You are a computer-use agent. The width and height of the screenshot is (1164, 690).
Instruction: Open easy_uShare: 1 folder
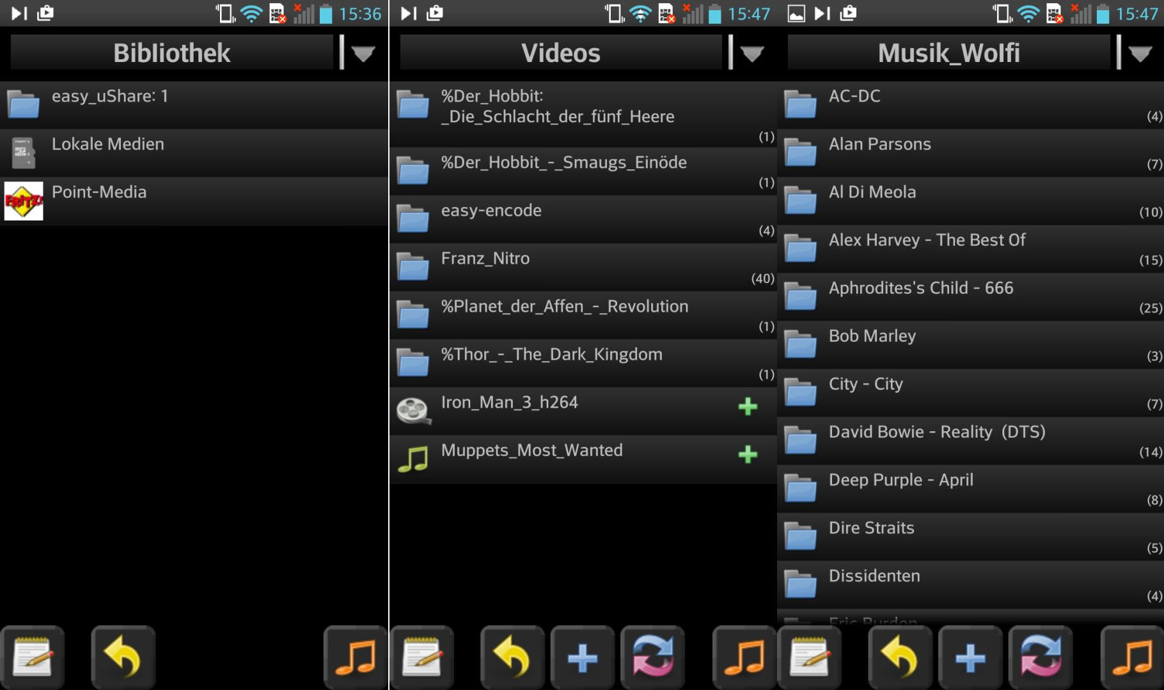(x=194, y=105)
